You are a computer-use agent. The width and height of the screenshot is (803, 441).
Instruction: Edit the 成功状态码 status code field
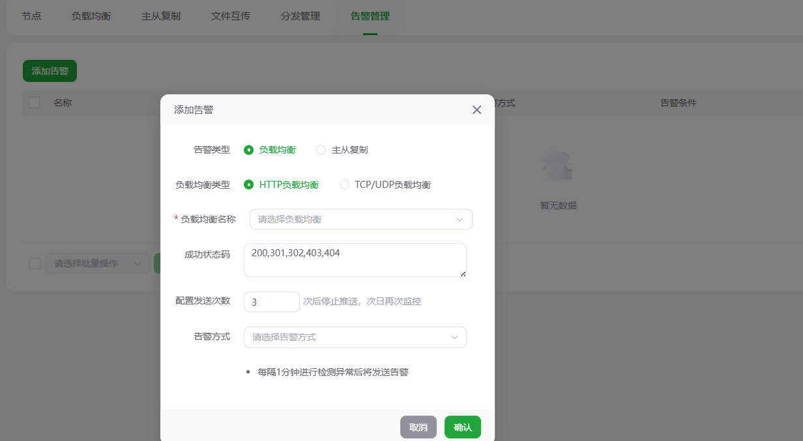click(355, 260)
